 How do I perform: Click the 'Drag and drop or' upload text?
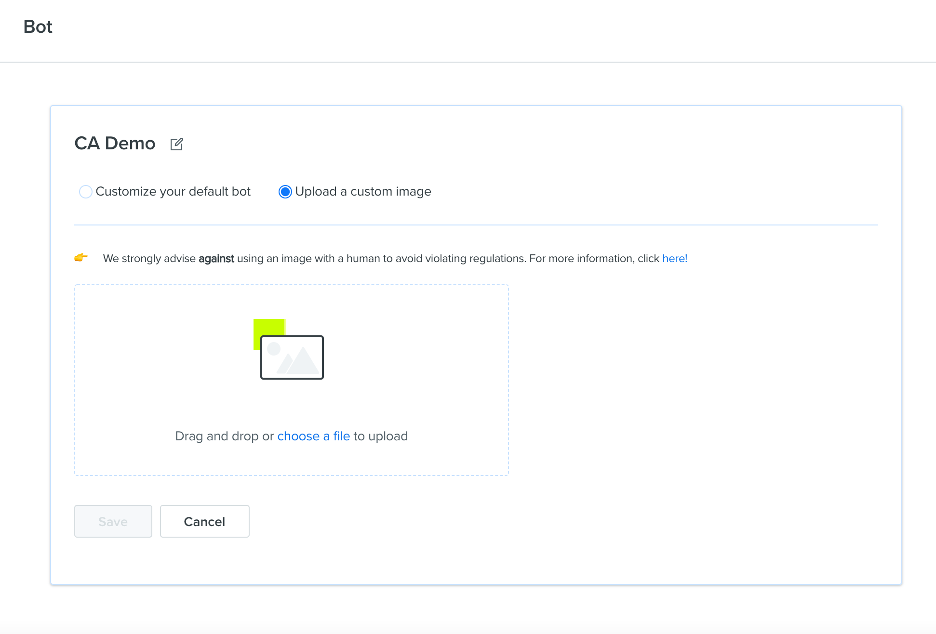click(x=224, y=436)
